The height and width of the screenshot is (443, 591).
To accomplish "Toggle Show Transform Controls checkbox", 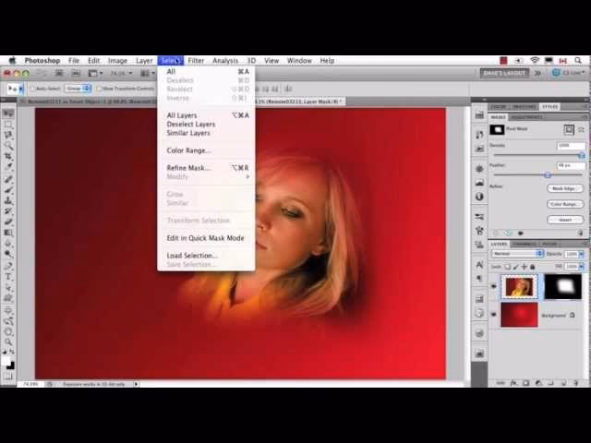I will (100, 89).
